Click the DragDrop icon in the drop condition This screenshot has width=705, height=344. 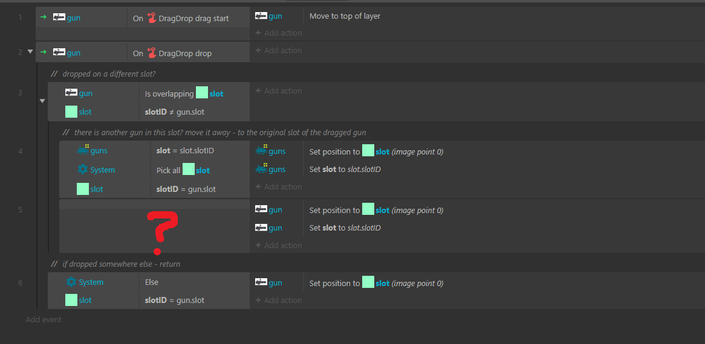click(x=152, y=53)
